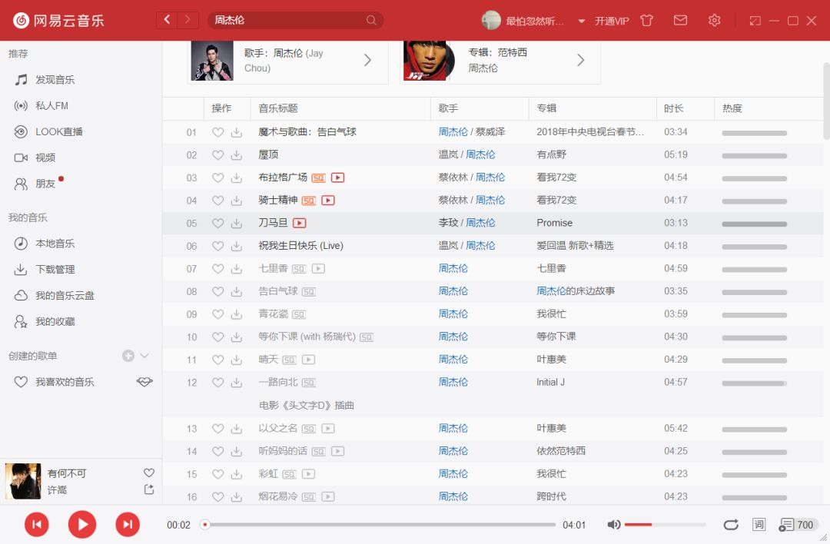Open the user avatar profile
Viewport: 830px width, 544px height.
point(491,20)
